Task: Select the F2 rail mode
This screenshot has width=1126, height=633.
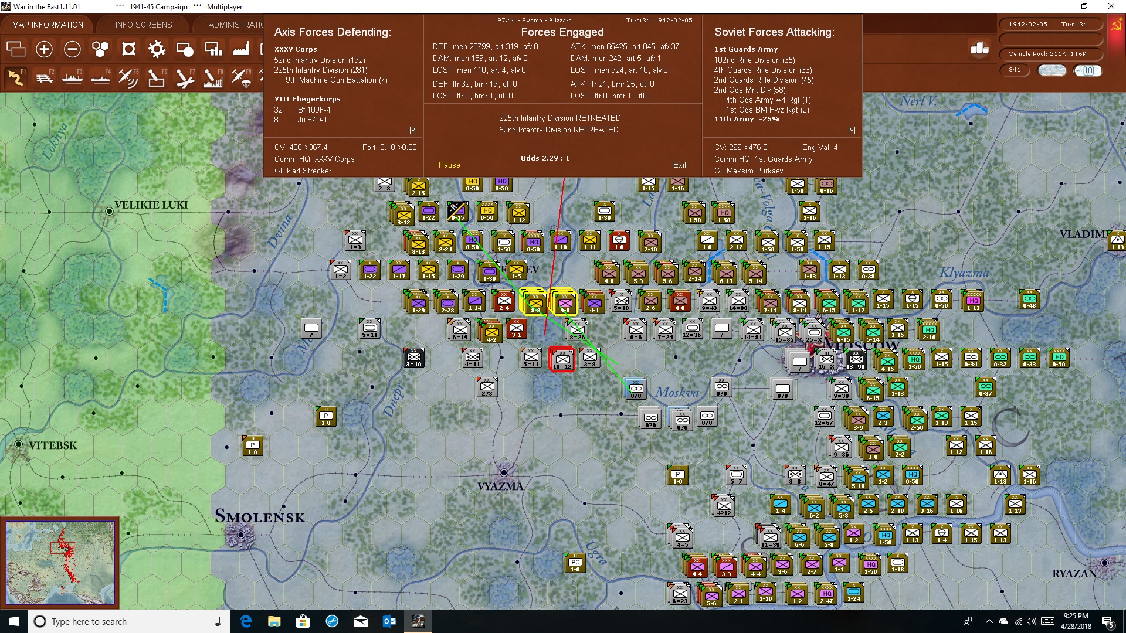Action: (x=44, y=77)
